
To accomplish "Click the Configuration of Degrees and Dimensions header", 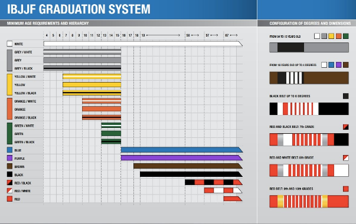I will point(310,24).
